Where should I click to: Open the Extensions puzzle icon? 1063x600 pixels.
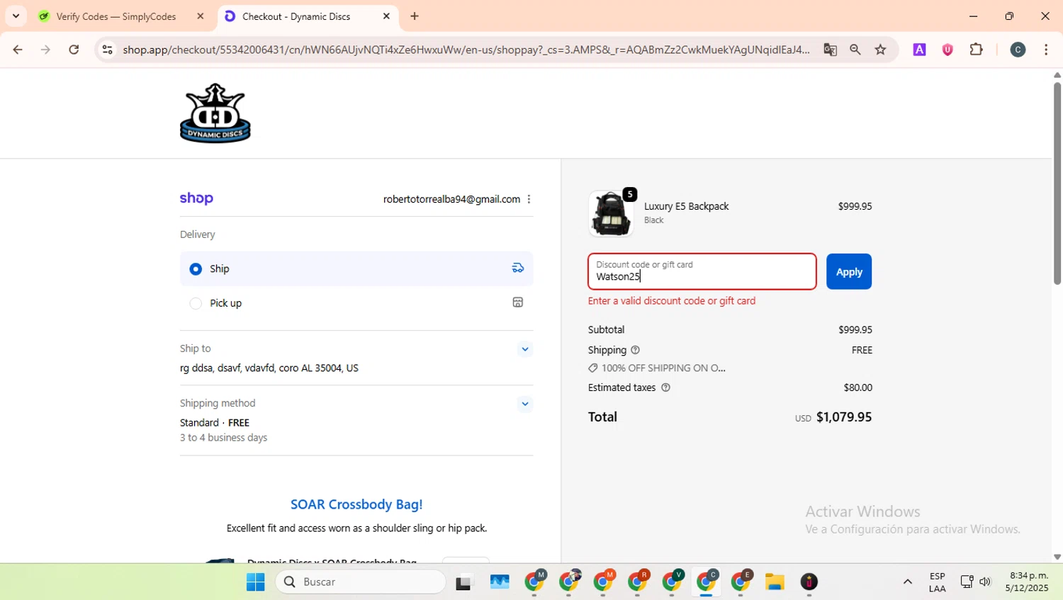click(x=977, y=50)
